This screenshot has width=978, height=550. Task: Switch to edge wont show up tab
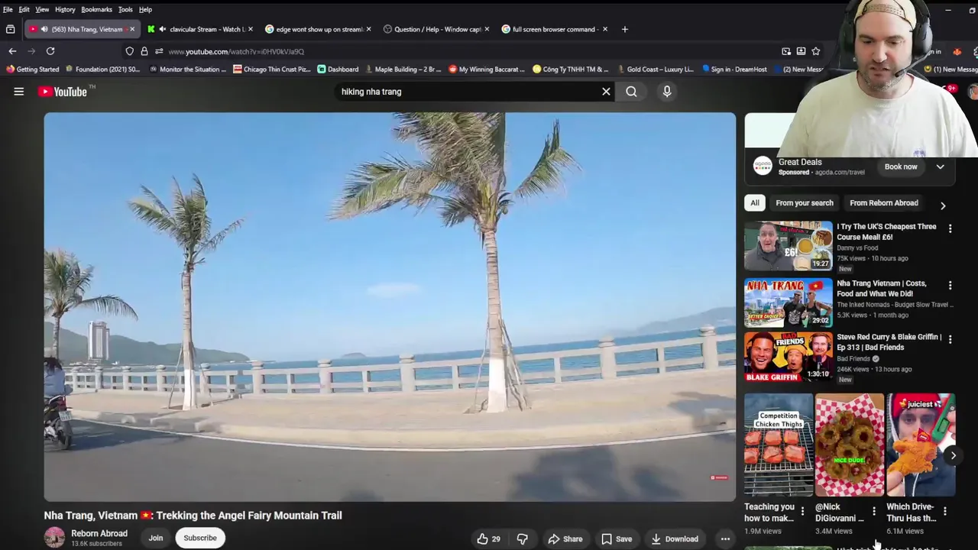(319, 29)
